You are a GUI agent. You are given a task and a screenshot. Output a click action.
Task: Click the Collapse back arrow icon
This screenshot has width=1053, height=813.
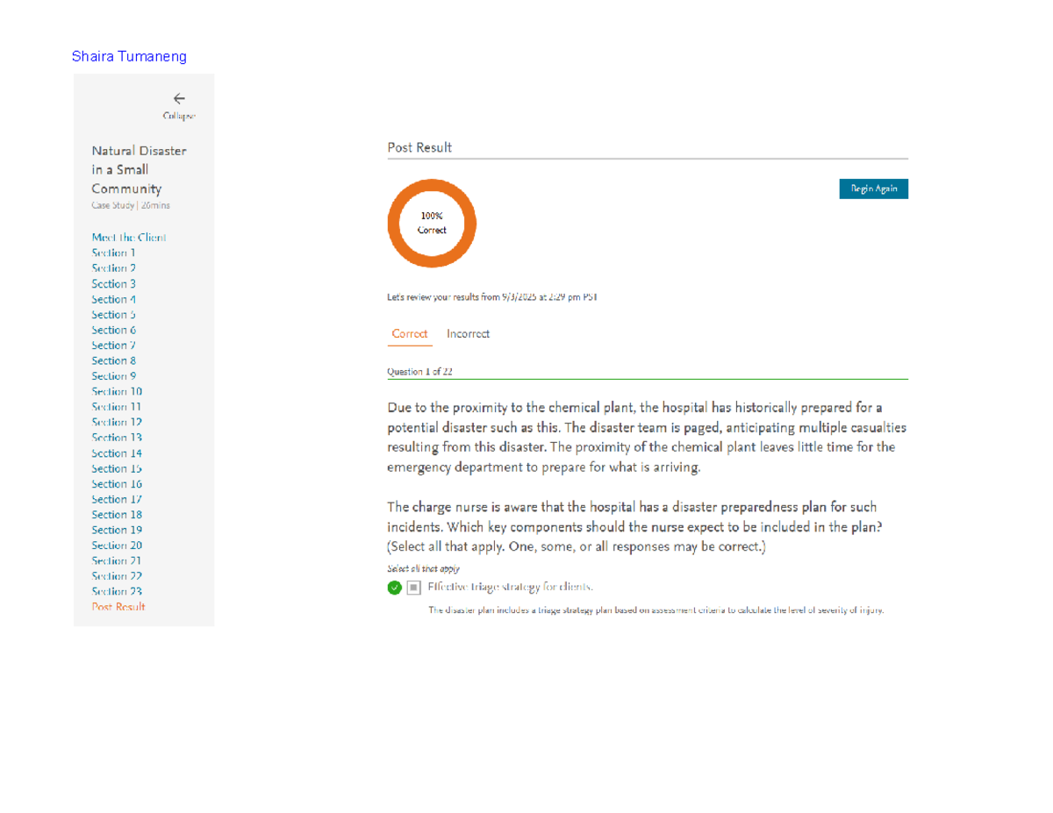tap(179, 99)
